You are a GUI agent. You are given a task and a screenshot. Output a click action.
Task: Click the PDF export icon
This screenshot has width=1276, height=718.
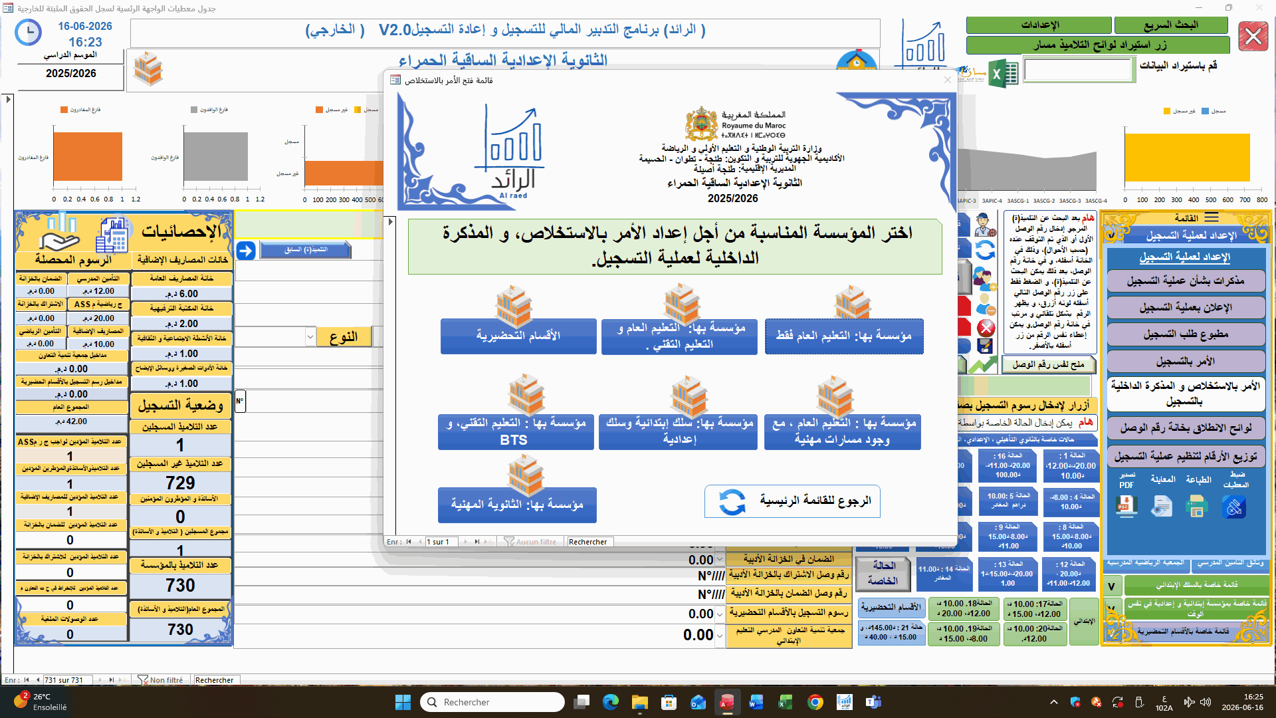coord(1126,507)
